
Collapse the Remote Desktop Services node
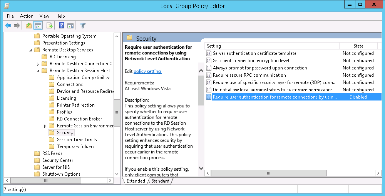tap(30, 50)
